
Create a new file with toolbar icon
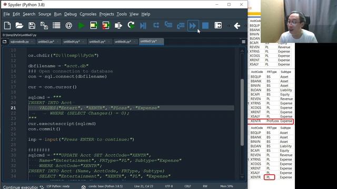coord(7,26)
